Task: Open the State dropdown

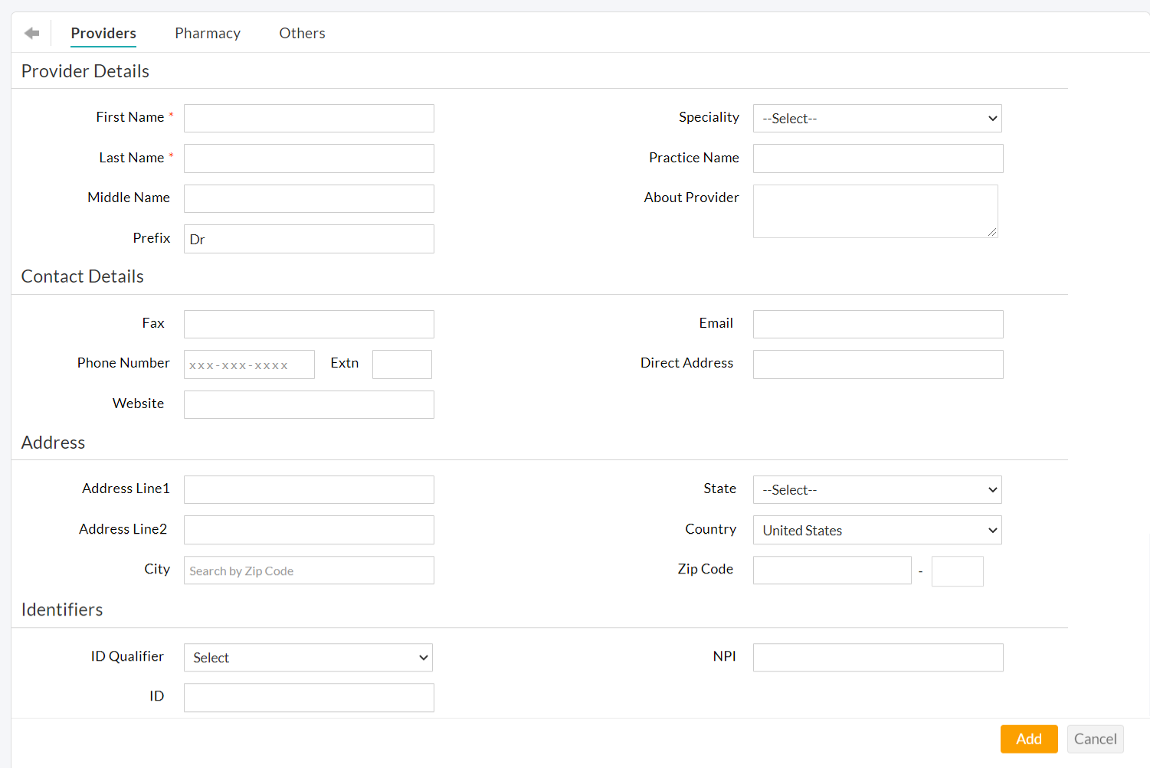Action: (876, 489)
